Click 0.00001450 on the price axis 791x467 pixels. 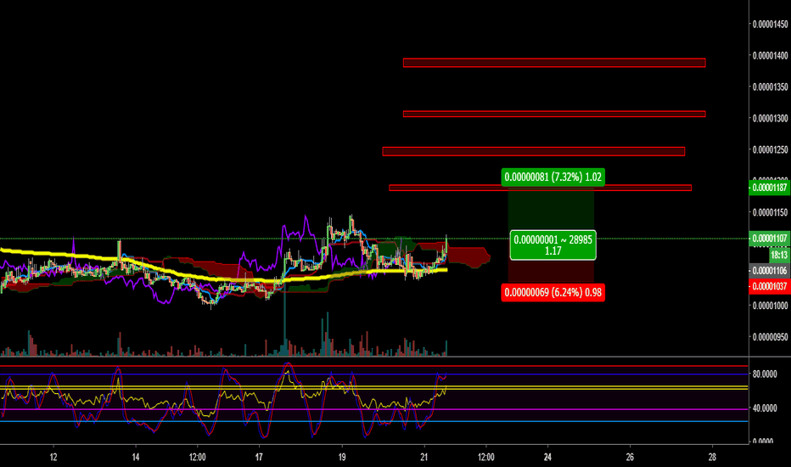pyautogui.click(x=771, y=25)
